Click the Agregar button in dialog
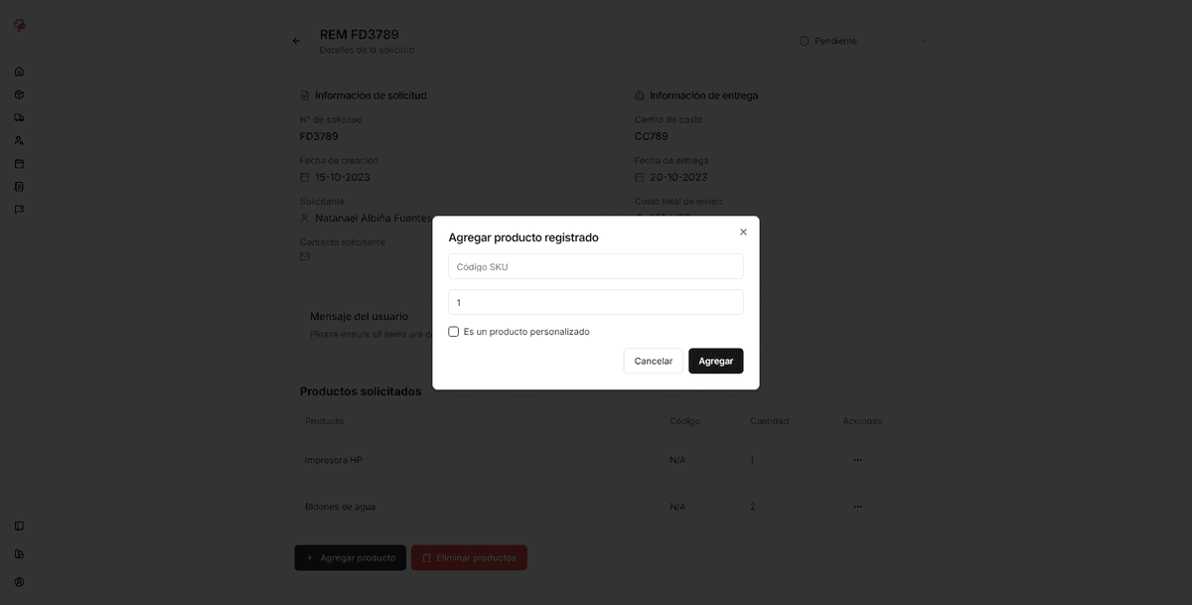 [715, 361]
